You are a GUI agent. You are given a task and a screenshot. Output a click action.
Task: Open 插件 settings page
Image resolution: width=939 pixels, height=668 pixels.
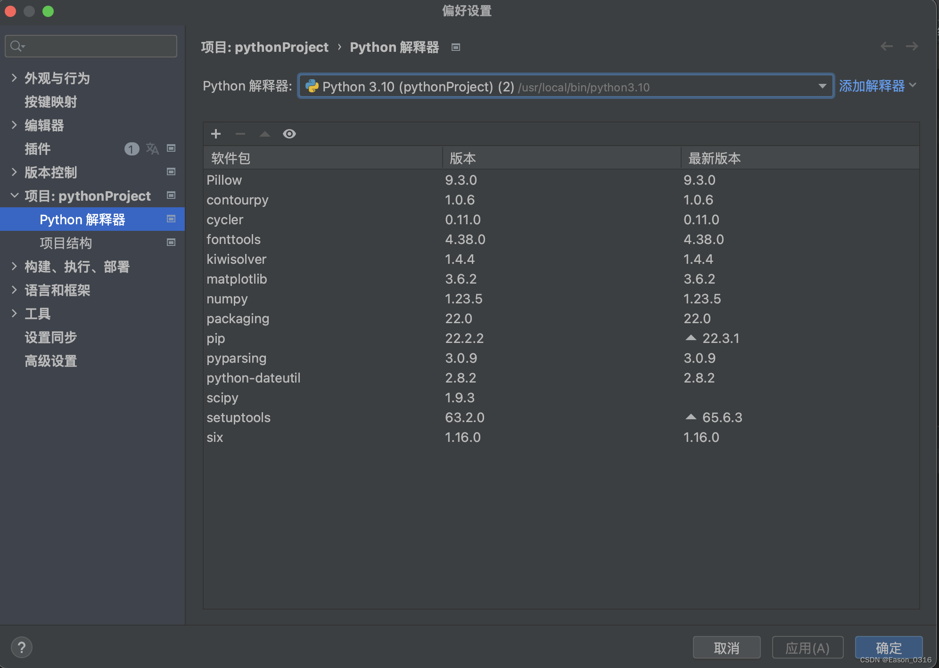pos(38,149)
